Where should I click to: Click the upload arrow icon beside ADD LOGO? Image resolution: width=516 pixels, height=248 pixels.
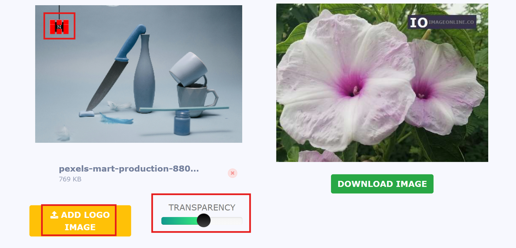click(54, 215)
